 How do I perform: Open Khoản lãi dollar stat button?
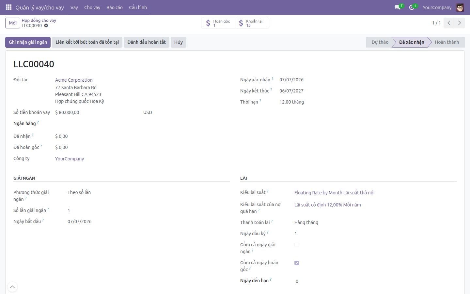tap(252, 23)
